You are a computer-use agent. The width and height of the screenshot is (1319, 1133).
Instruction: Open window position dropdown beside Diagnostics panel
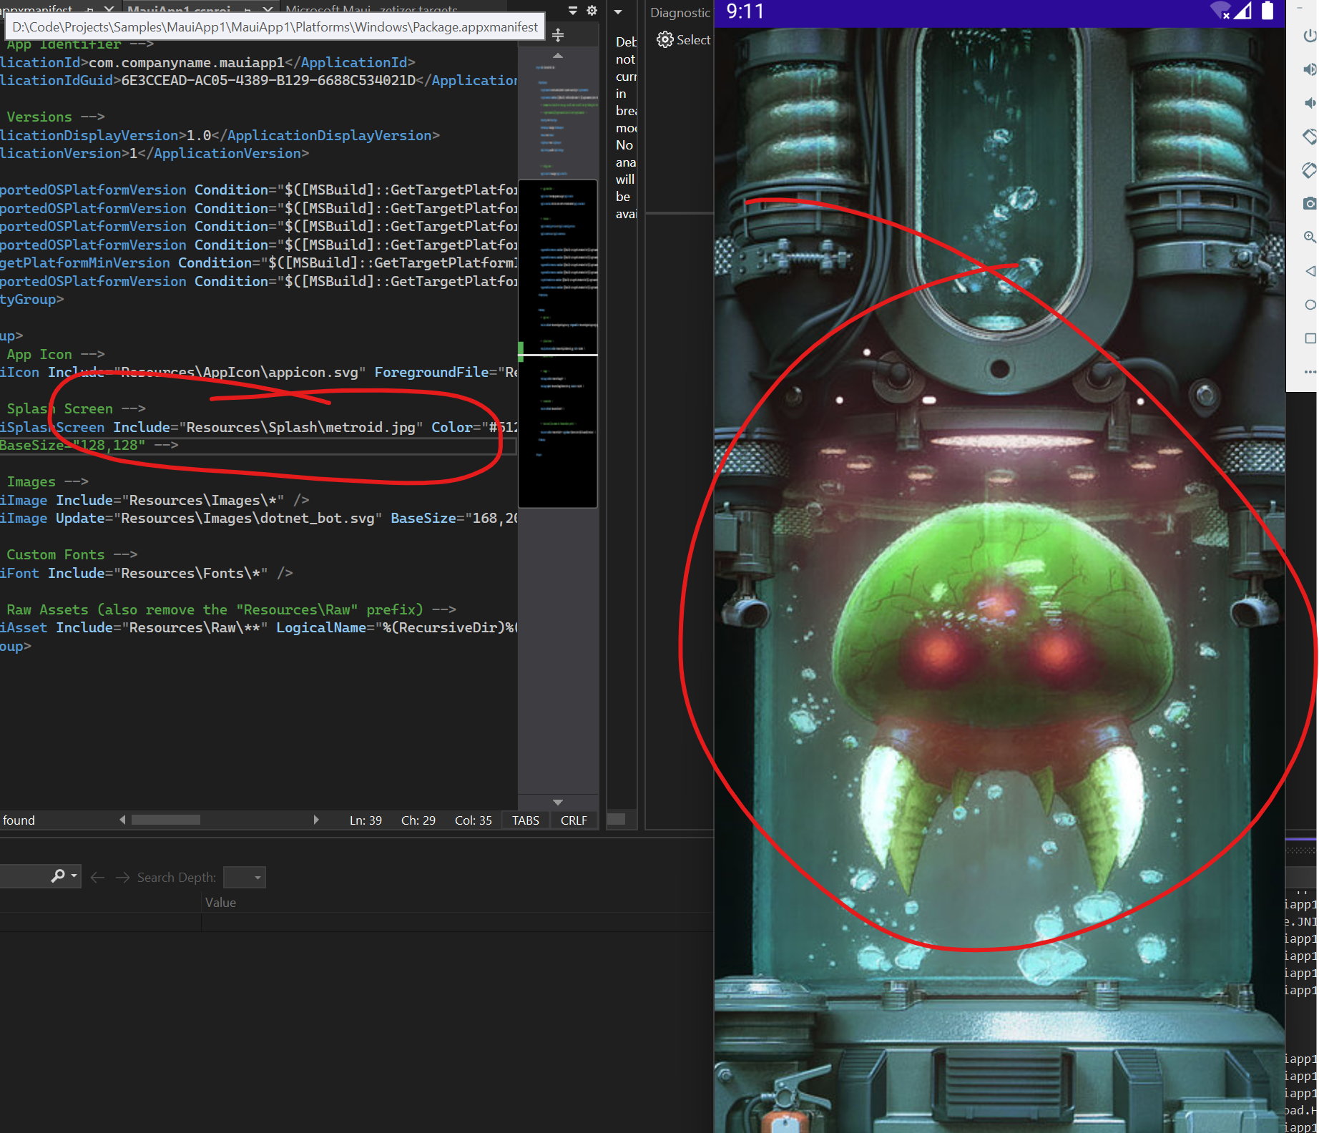coord(618,11)
